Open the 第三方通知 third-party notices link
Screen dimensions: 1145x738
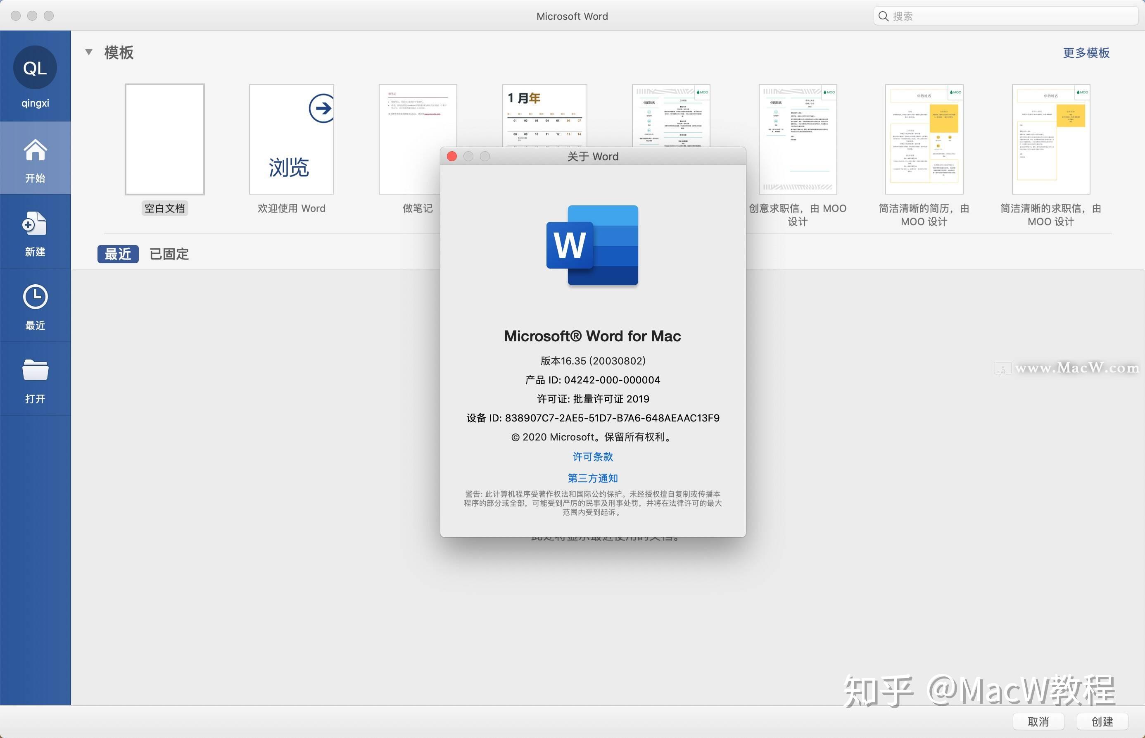click(593, 478)
